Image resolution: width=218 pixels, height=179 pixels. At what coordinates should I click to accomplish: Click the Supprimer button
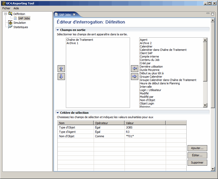tap(197, 162)
